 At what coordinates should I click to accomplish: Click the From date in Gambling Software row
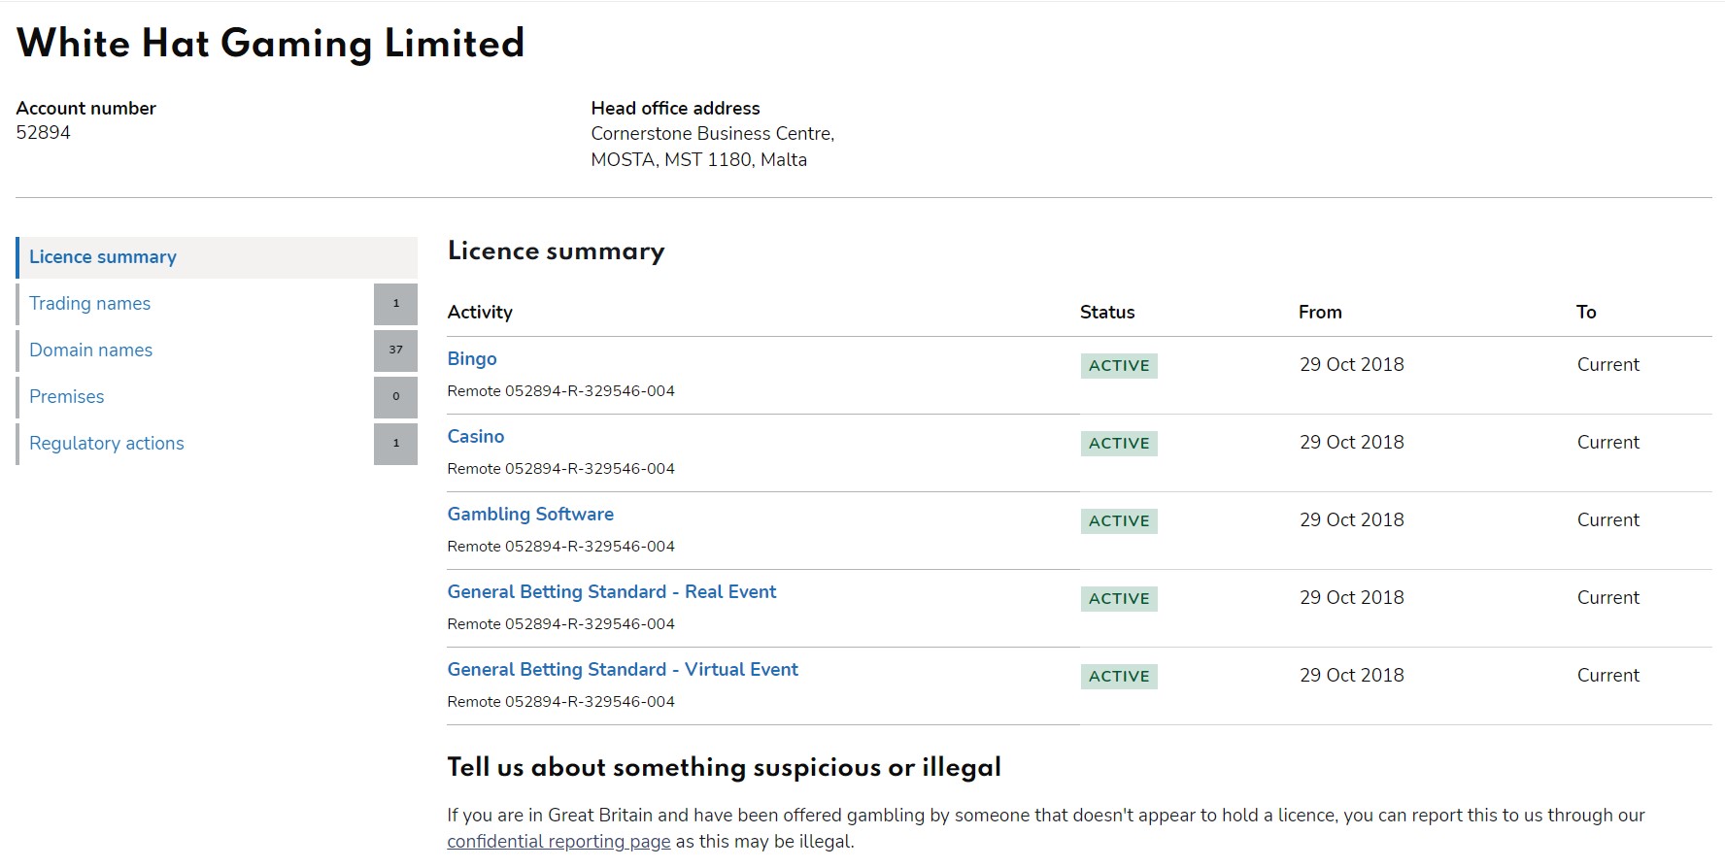pos(1352,520)
